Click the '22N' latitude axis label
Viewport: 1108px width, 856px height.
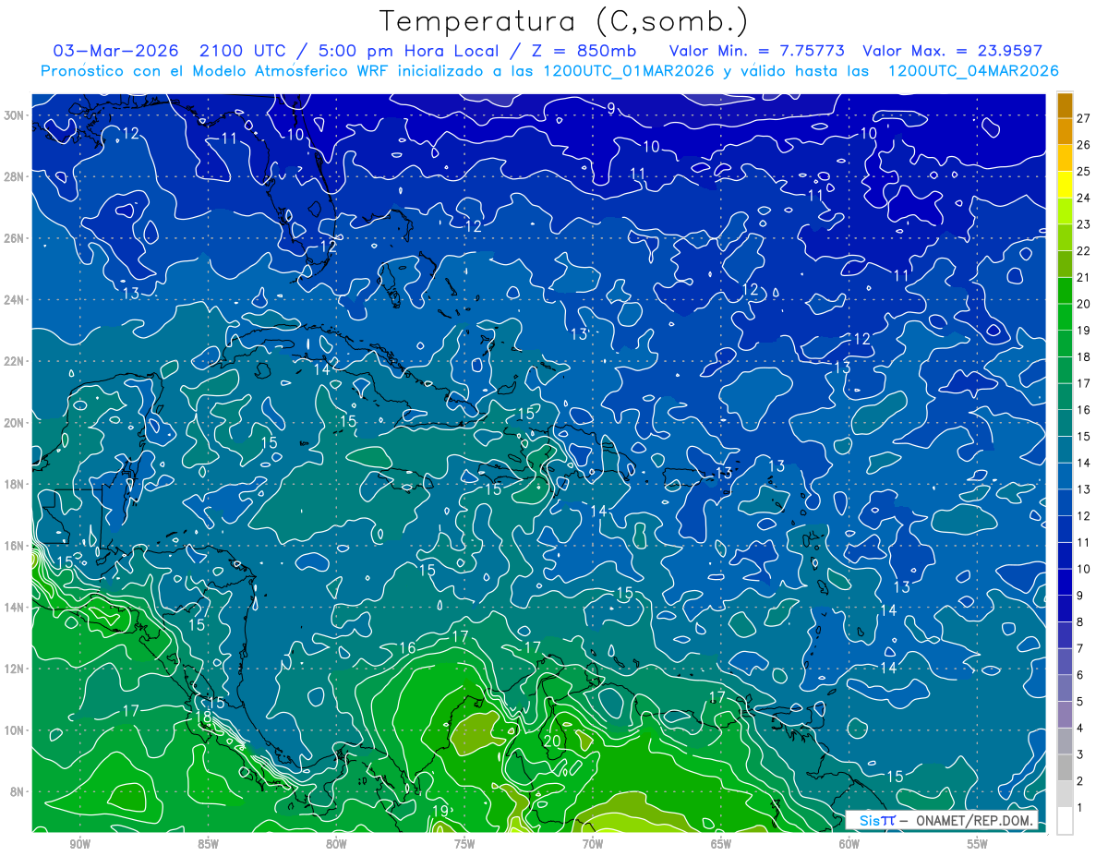coord(14,361)
